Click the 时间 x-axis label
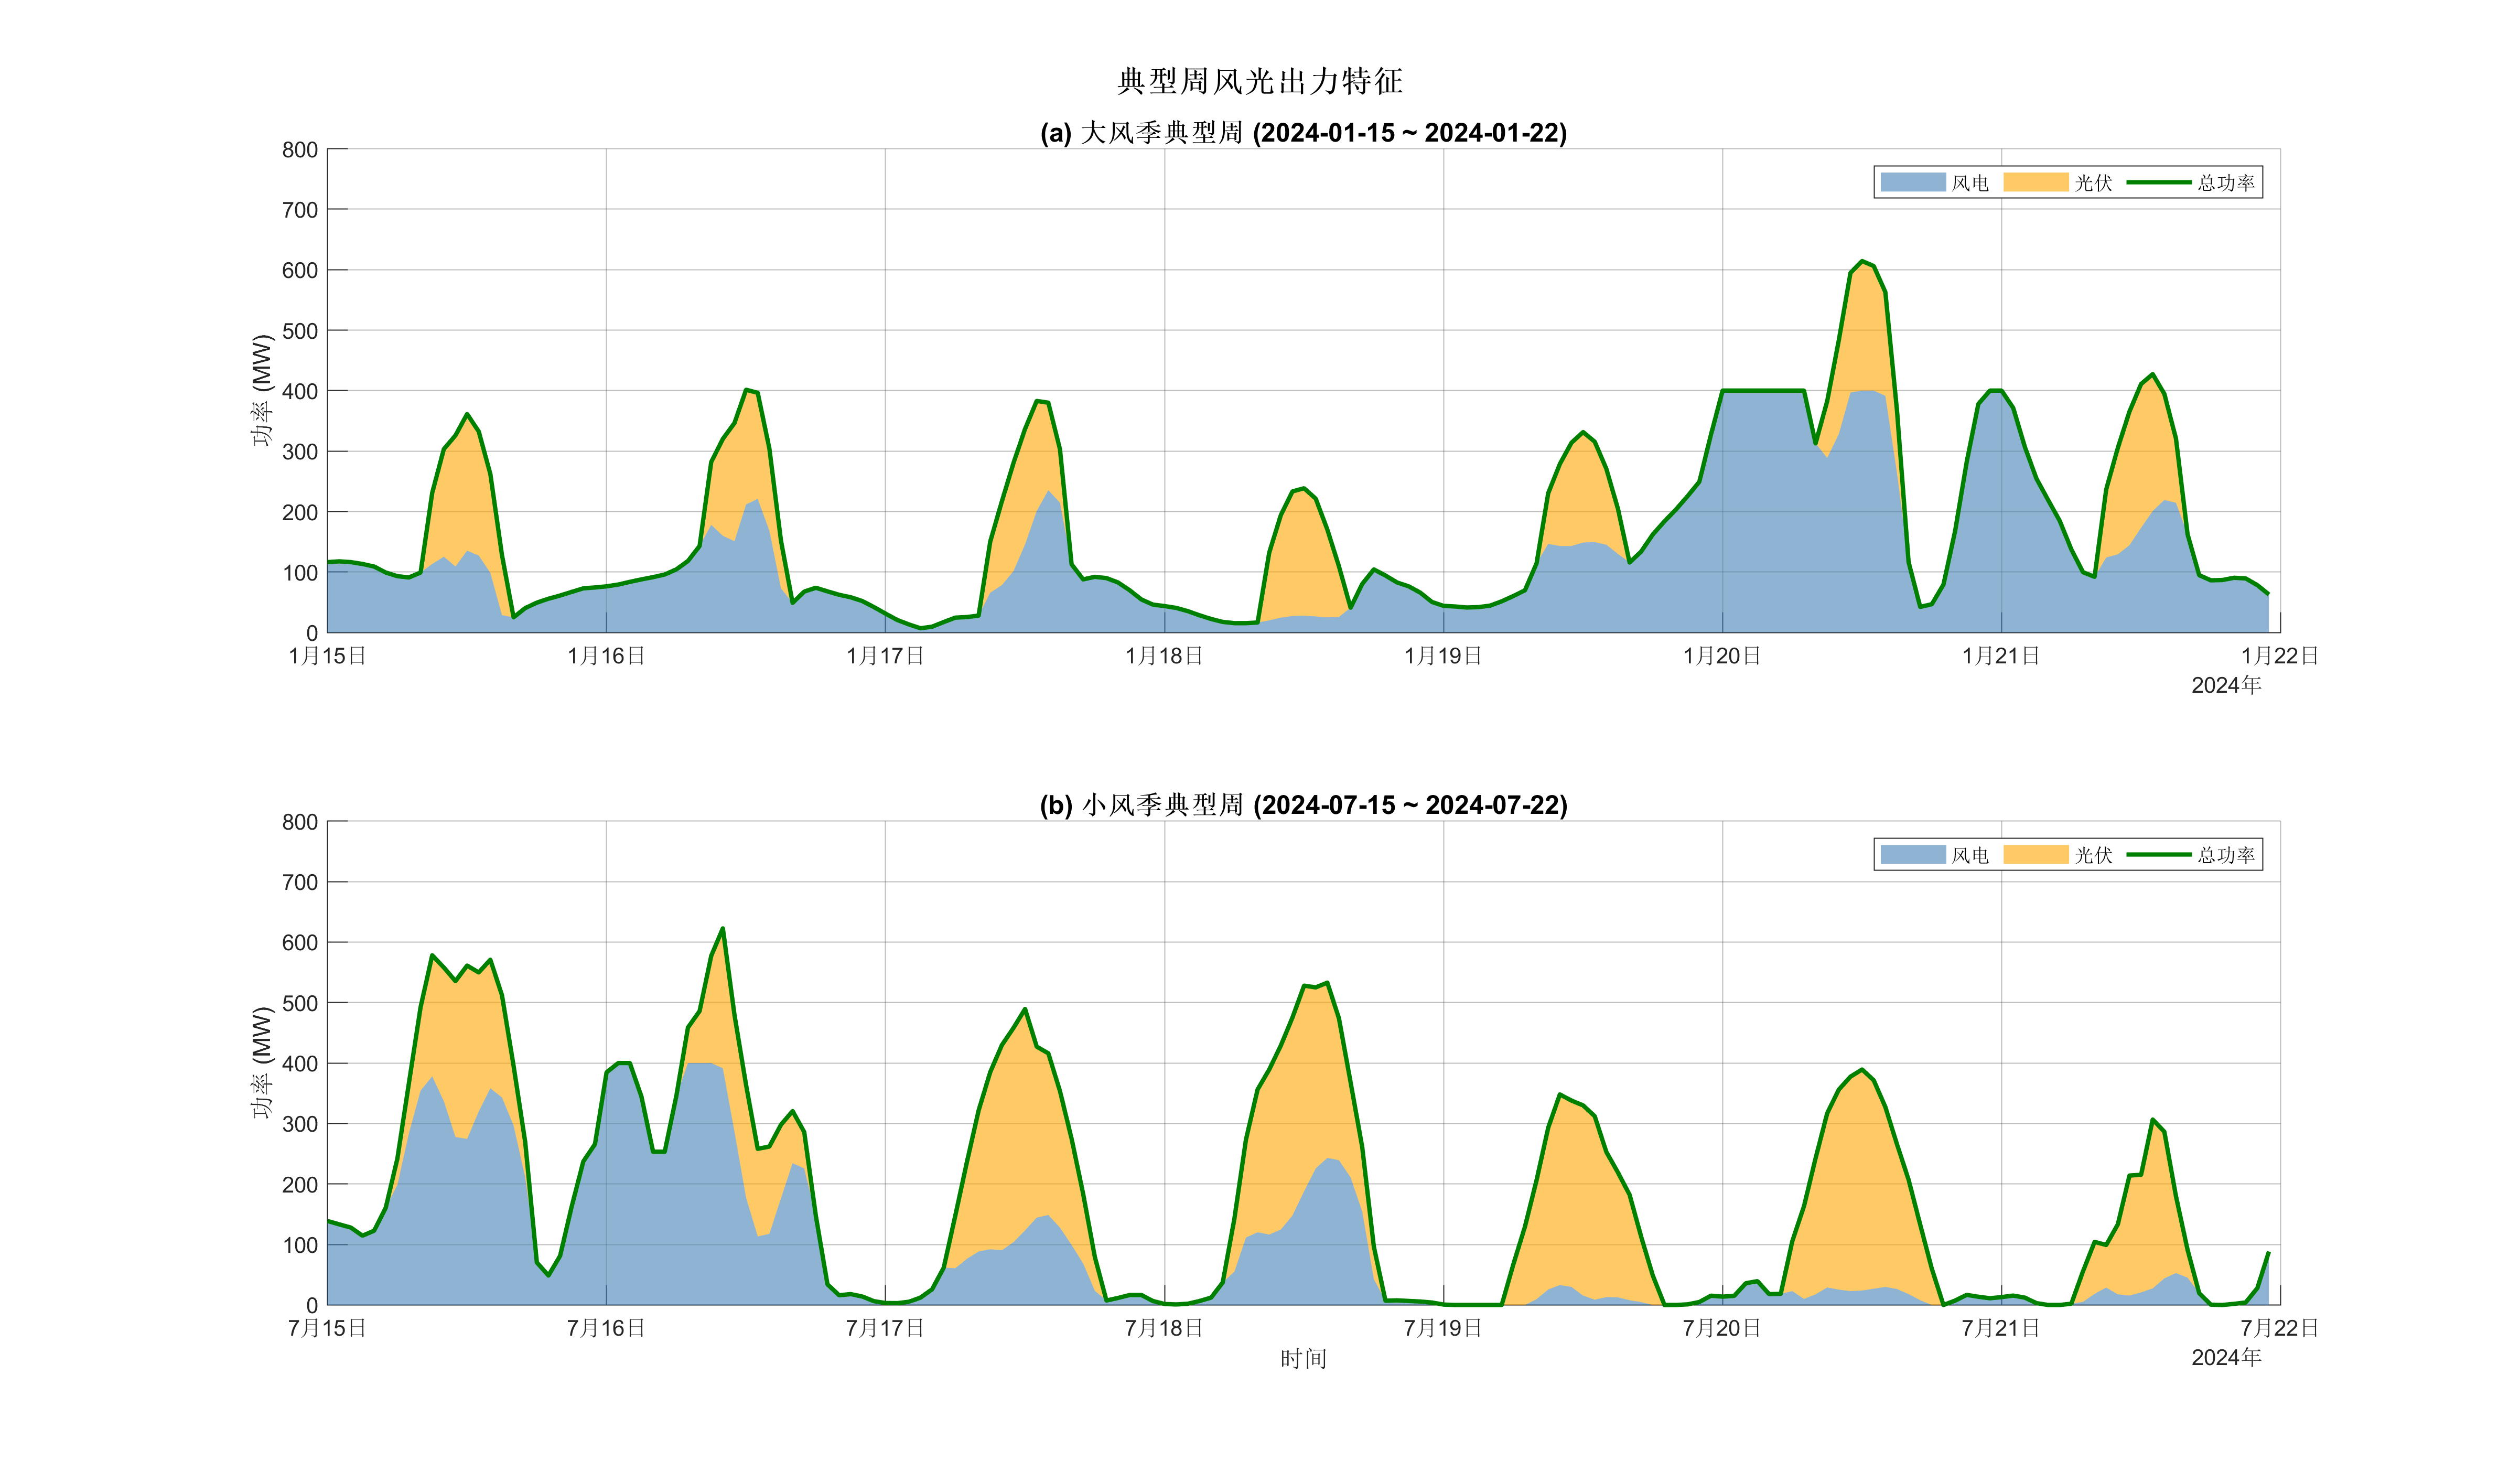This screenshot has width=2520, height=1461. pos(1303,1358)
